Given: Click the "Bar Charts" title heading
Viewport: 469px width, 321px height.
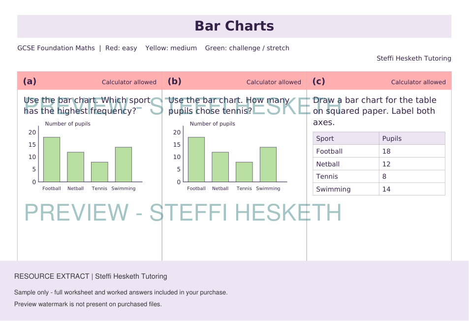Looking at the screenshot, I should coord(234,26).
